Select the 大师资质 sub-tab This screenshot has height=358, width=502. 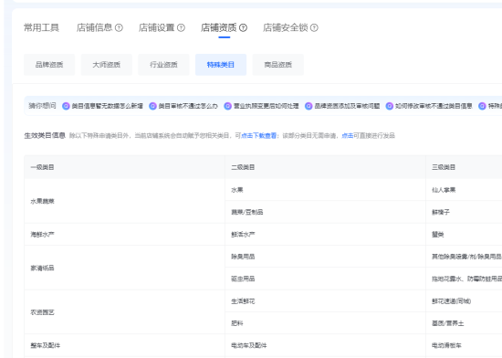click(107, 65)
